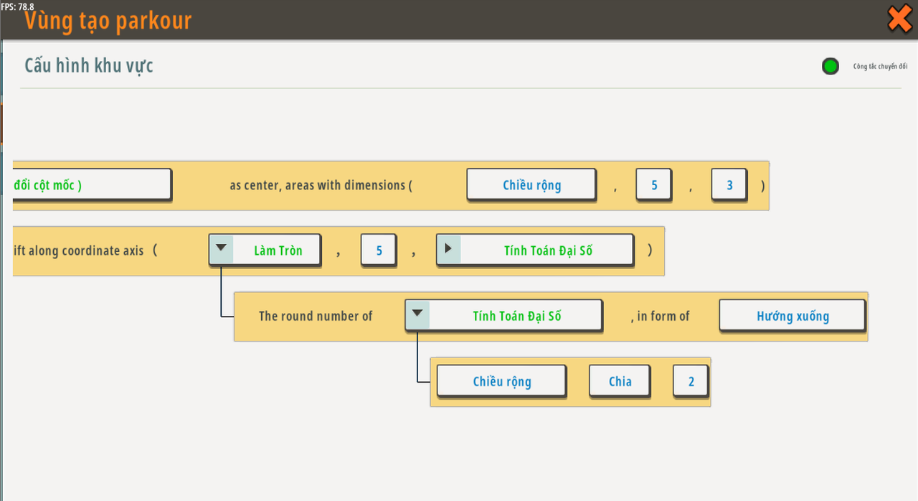Close the Vùng tạo parkour window
The height and width of the screenshot is (501, 918).
(899, 19)
